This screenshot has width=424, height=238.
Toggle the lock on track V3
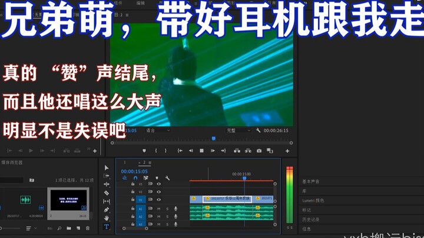point(132,183)
